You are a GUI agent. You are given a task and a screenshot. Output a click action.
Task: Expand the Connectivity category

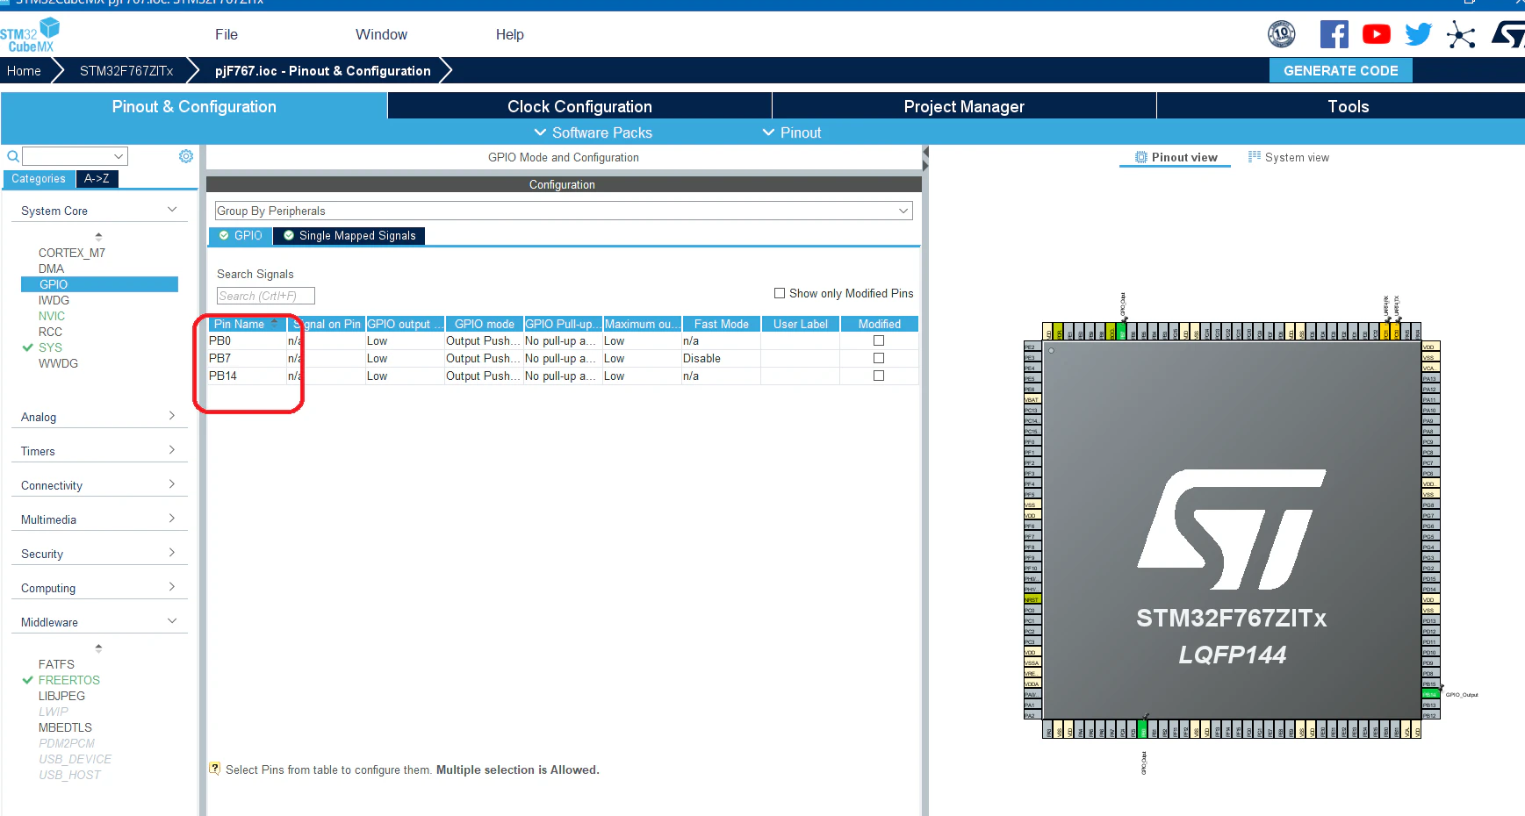tap(172, 484)
